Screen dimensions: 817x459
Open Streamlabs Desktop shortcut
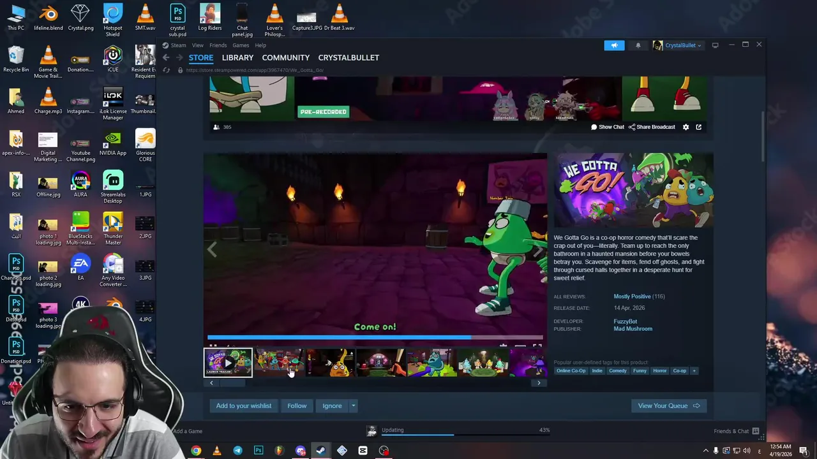point(113,187)
